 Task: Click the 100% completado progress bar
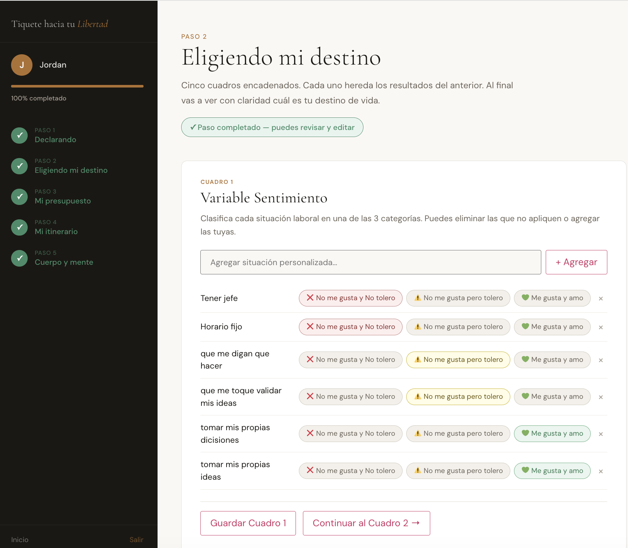pos(77,86)
